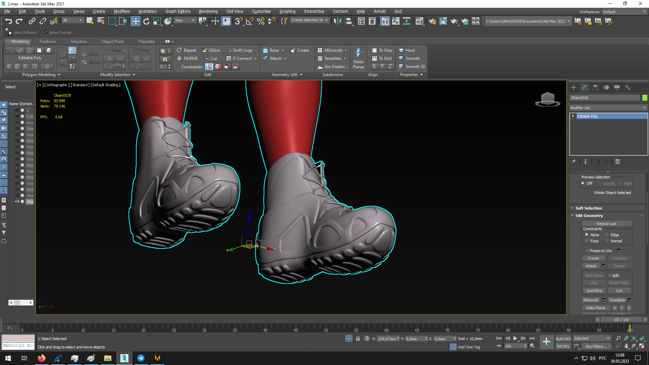Switch to Freeform ribbon tab
649x365 pixels.
(x=47, y=42)
